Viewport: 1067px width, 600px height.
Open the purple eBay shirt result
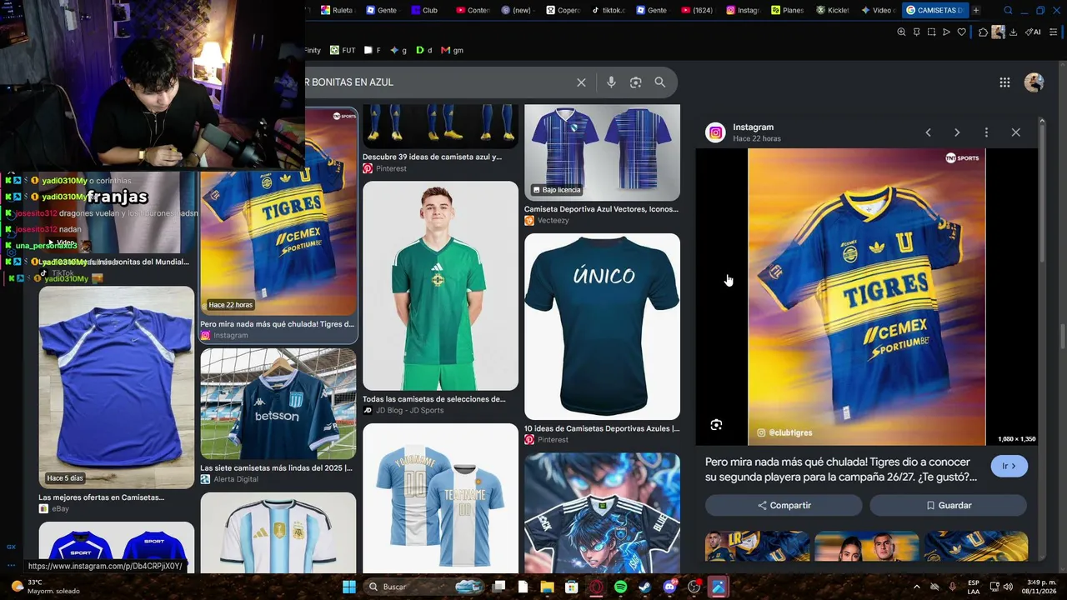[x=116, y=387]
